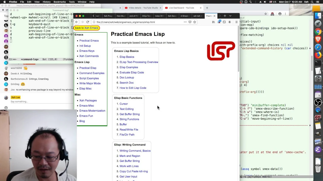Open the Bookmarks menu
Image resolution: width=323 pixels, height=181 pixels.
pos(60,2)
